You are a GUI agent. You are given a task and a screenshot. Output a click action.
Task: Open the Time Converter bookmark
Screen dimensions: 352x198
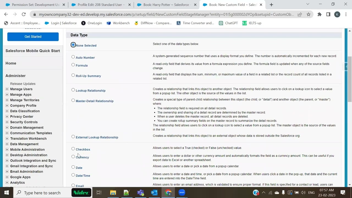tap(195, 23)
